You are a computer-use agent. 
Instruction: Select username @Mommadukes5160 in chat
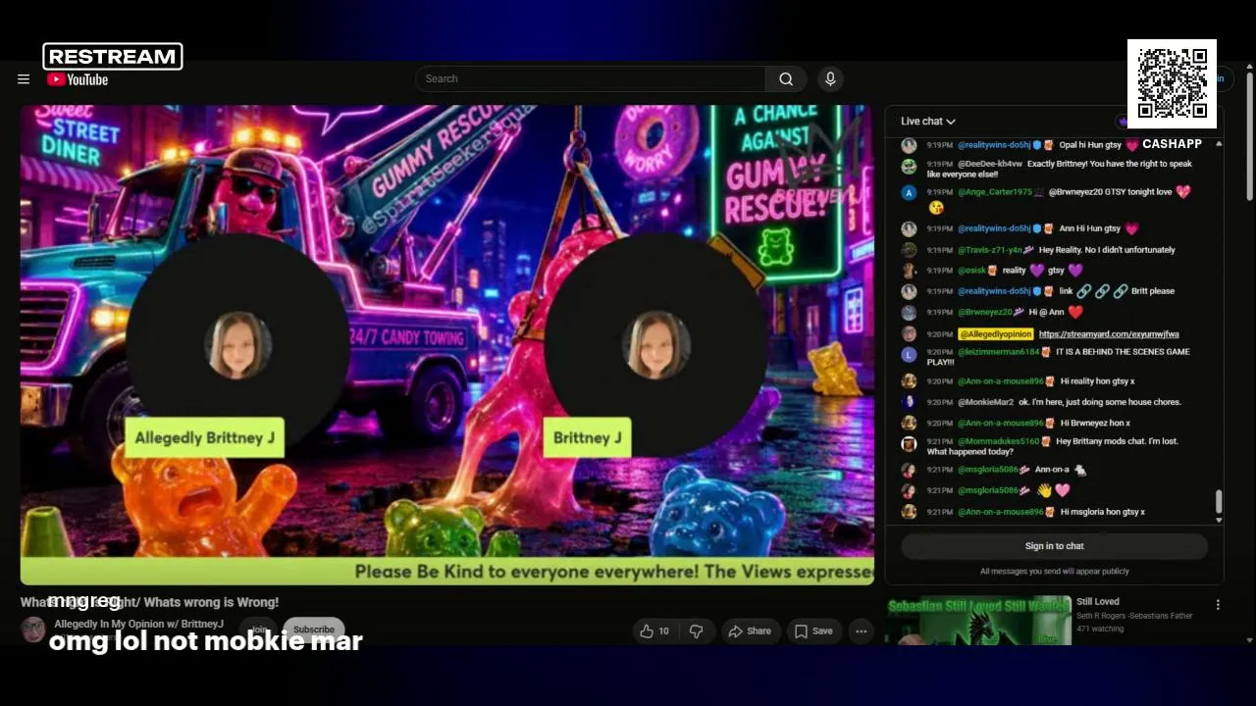[998, 441]
